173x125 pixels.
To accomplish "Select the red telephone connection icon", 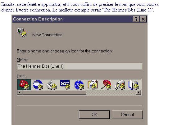I will coord(24,85).
